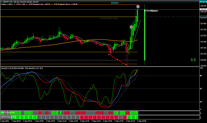The image size is (207, 123).
Task: Click the 2 Sep 08:45 time axis label
Action: (16, 121)
